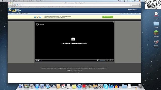Open the Safari menu
161x90 pixels.
pos(6,1)
